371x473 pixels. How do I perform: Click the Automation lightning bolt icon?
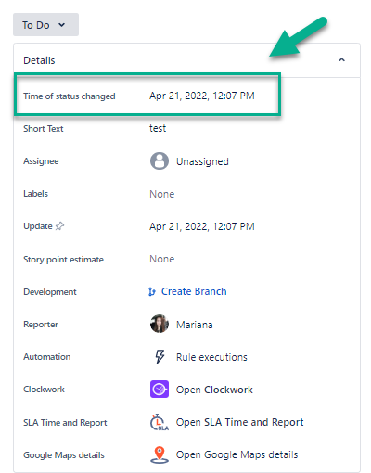[x=160, y=357]
